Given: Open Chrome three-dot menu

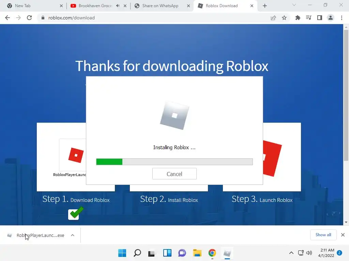Looking at the screenshot, I should (x=342, y=18).
